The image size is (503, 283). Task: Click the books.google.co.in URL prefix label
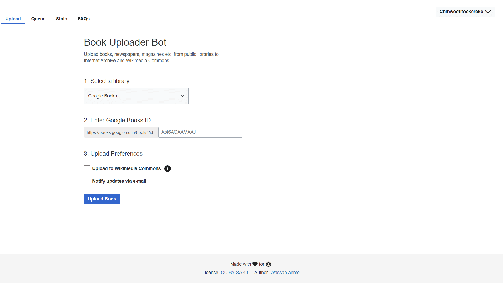click(x=121, y=132)
